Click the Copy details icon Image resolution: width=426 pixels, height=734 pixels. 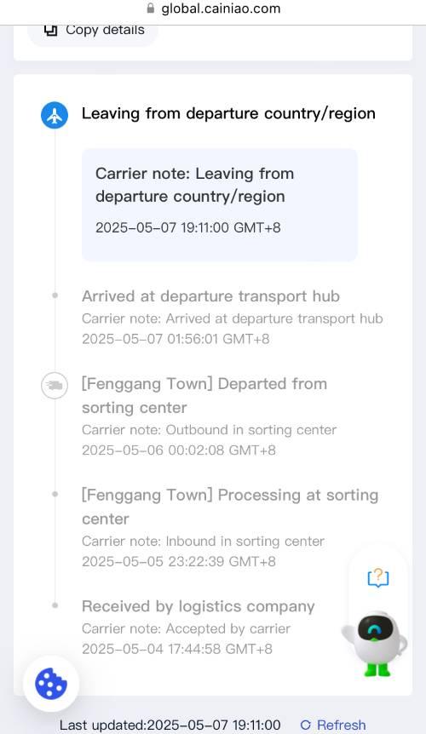coord(50,30)
